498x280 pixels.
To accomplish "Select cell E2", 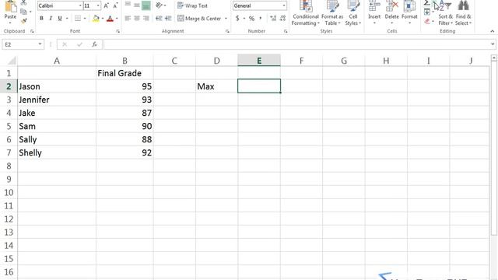I will [x=259, y=86].
